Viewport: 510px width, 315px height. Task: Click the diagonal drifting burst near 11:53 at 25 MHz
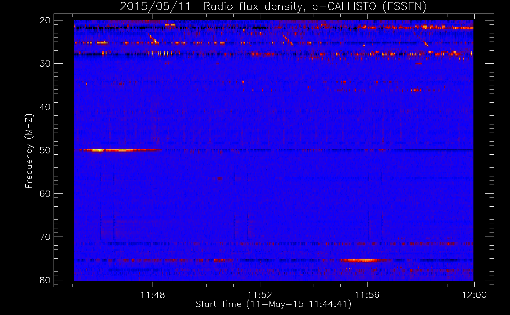287,40
